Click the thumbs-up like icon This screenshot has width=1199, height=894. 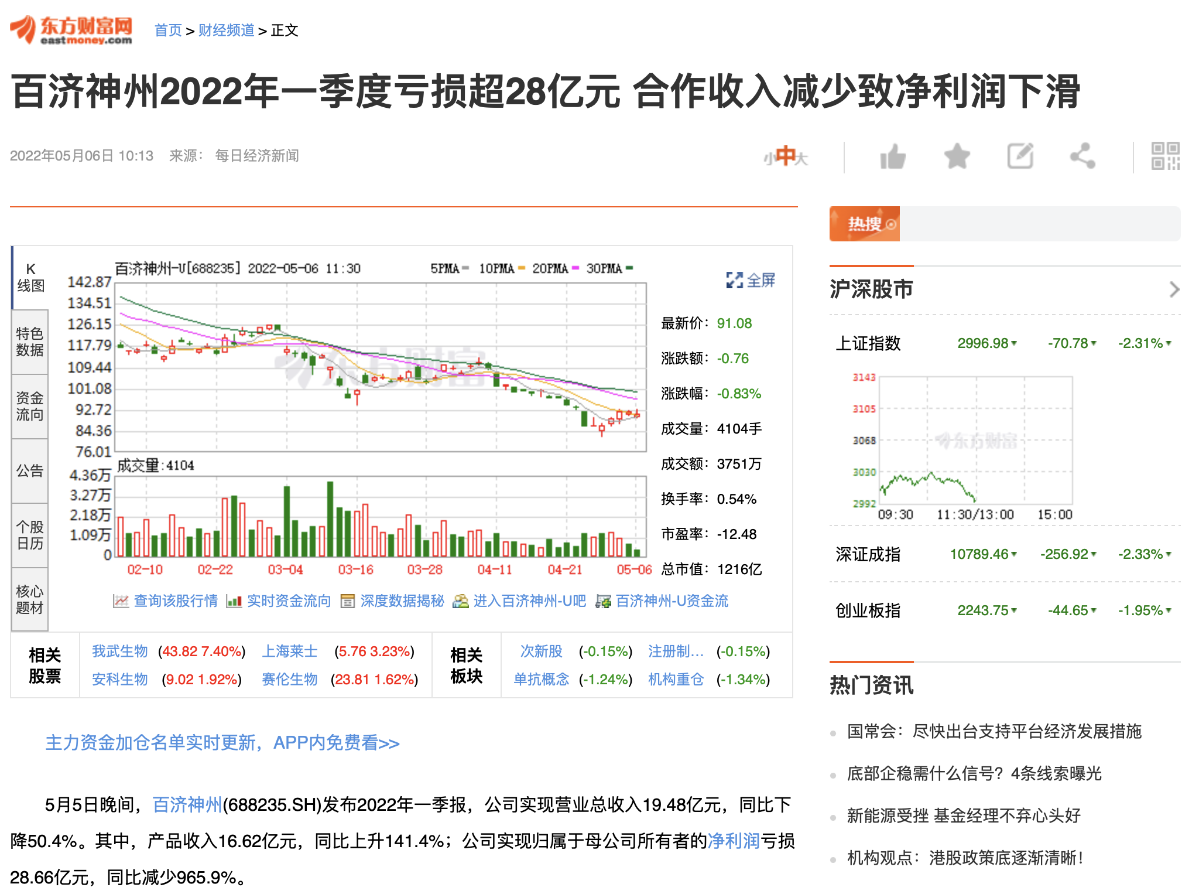[892, 156]
